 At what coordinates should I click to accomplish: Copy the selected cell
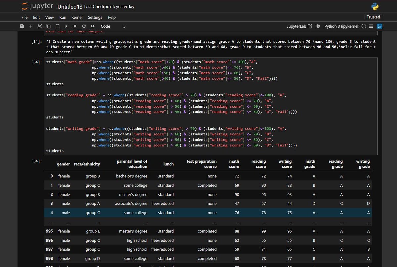pyautogui.click(x=49, y=26)
